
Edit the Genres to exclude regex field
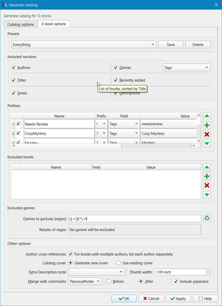[135, 219]
